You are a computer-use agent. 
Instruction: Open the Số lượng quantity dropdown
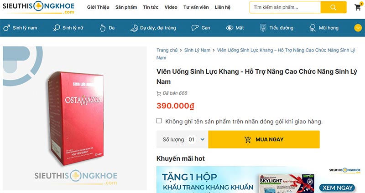tap(196, 139)
